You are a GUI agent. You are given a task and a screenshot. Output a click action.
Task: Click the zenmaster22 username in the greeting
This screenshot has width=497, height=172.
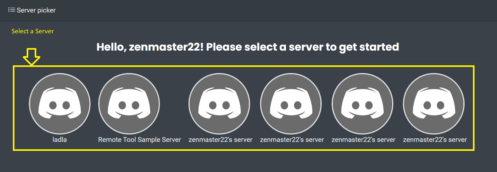pyautogui.click(x=166, y=47)
